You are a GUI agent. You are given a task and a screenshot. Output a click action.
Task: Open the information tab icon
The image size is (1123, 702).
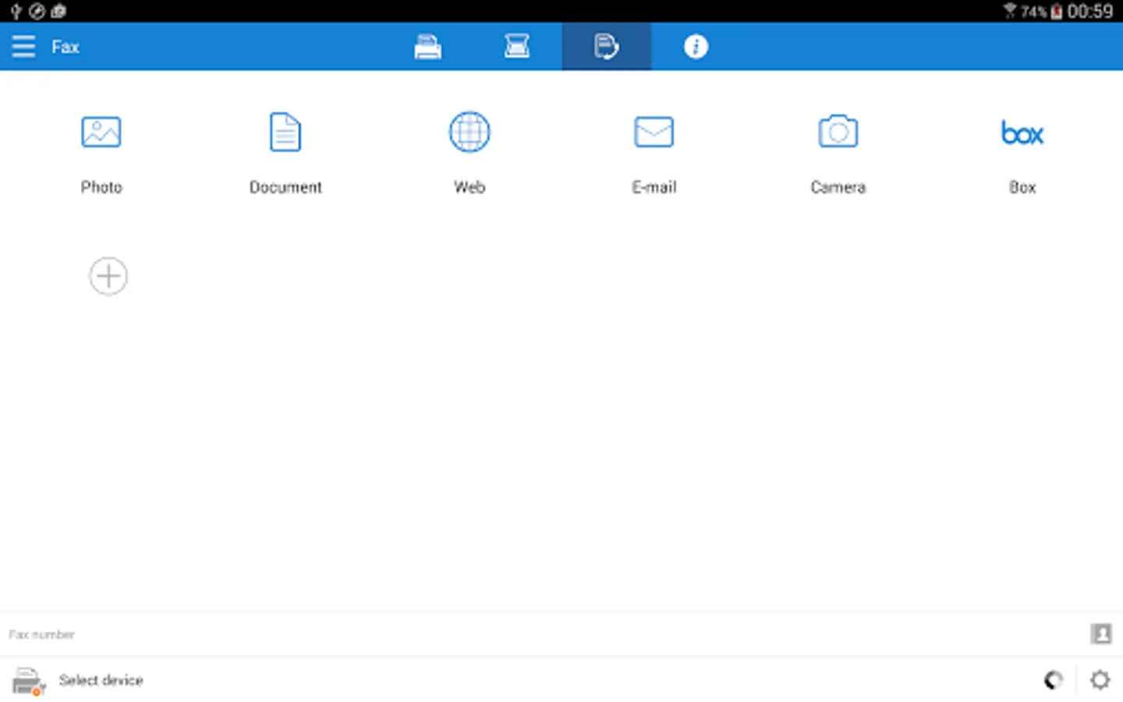(696, 47)
